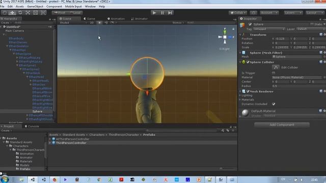This screenshot has height=183, width=326.
Task: Switch to the Console tab
Action: pos(32,126)
